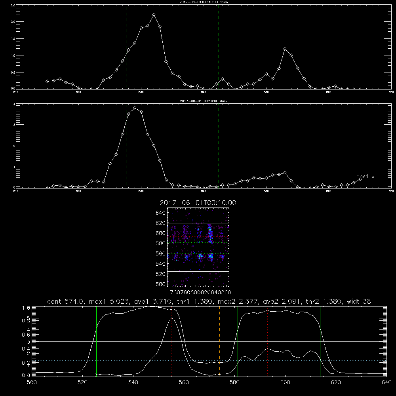Click dusk plot x-axis label "820"
This screenshot has height=396, width=396.
[78, 191]
